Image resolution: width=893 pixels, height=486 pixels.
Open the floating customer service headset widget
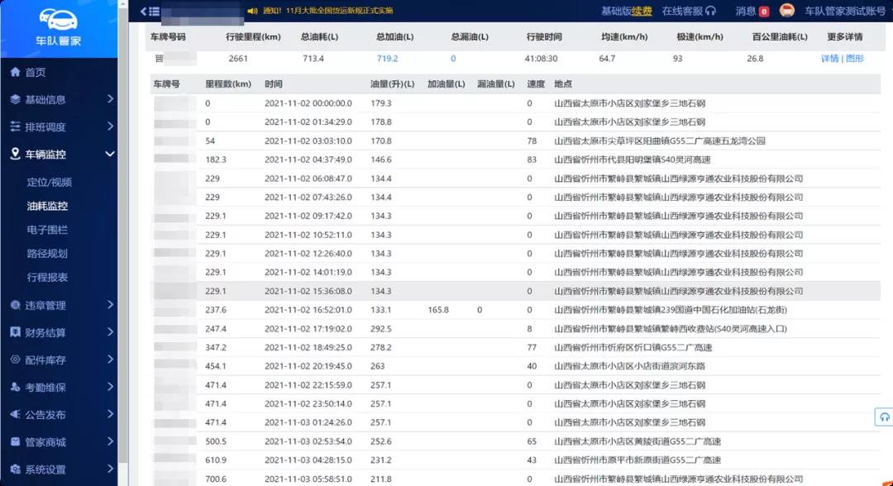[884, 417]
